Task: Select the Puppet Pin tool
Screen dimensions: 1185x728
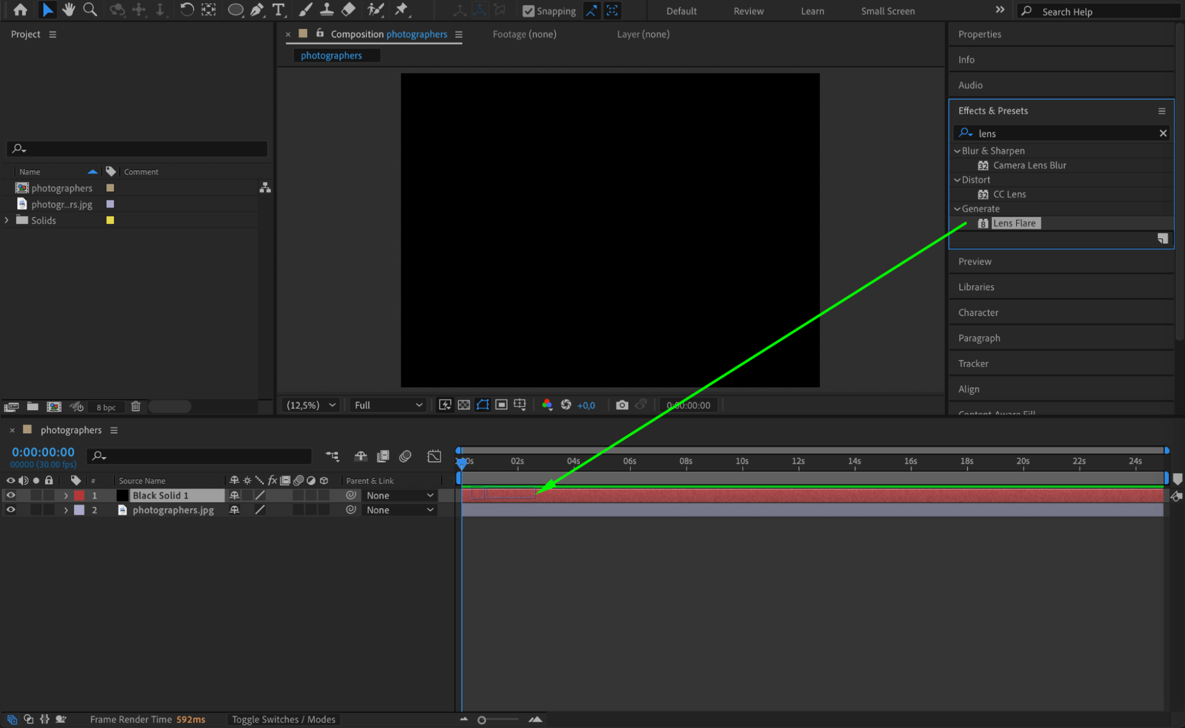Action: [401, 9]
